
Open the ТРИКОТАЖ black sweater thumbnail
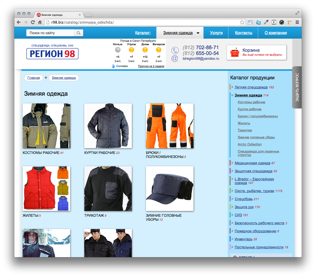[108, 189]
